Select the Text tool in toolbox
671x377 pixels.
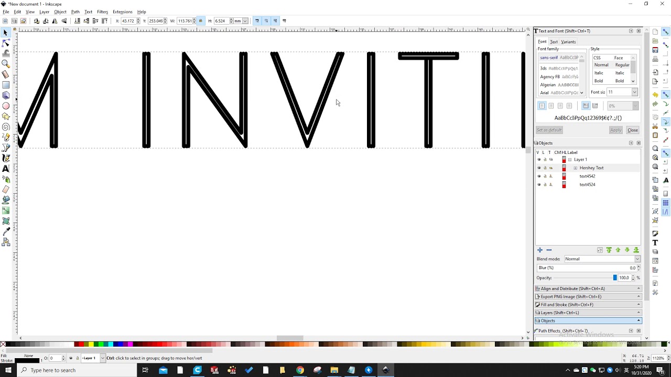pos(6,169)
